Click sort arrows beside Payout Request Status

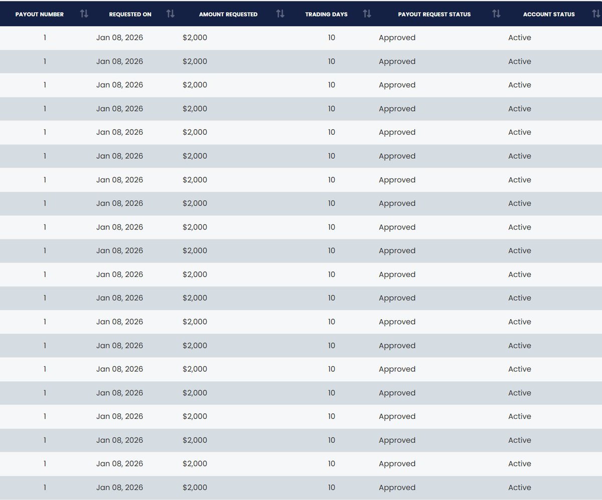(x=496, y=14)
